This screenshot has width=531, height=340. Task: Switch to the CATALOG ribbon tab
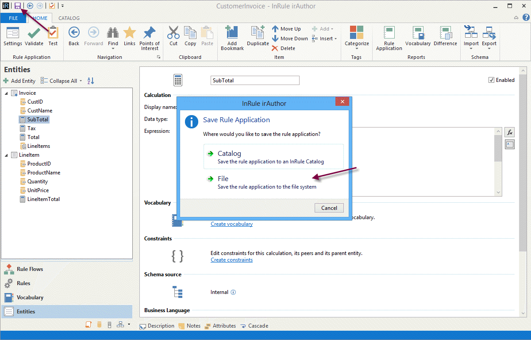point(69,18)
